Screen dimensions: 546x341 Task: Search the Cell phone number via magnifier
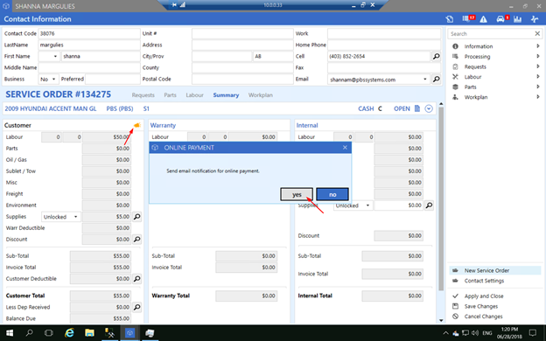coord(436,56)
